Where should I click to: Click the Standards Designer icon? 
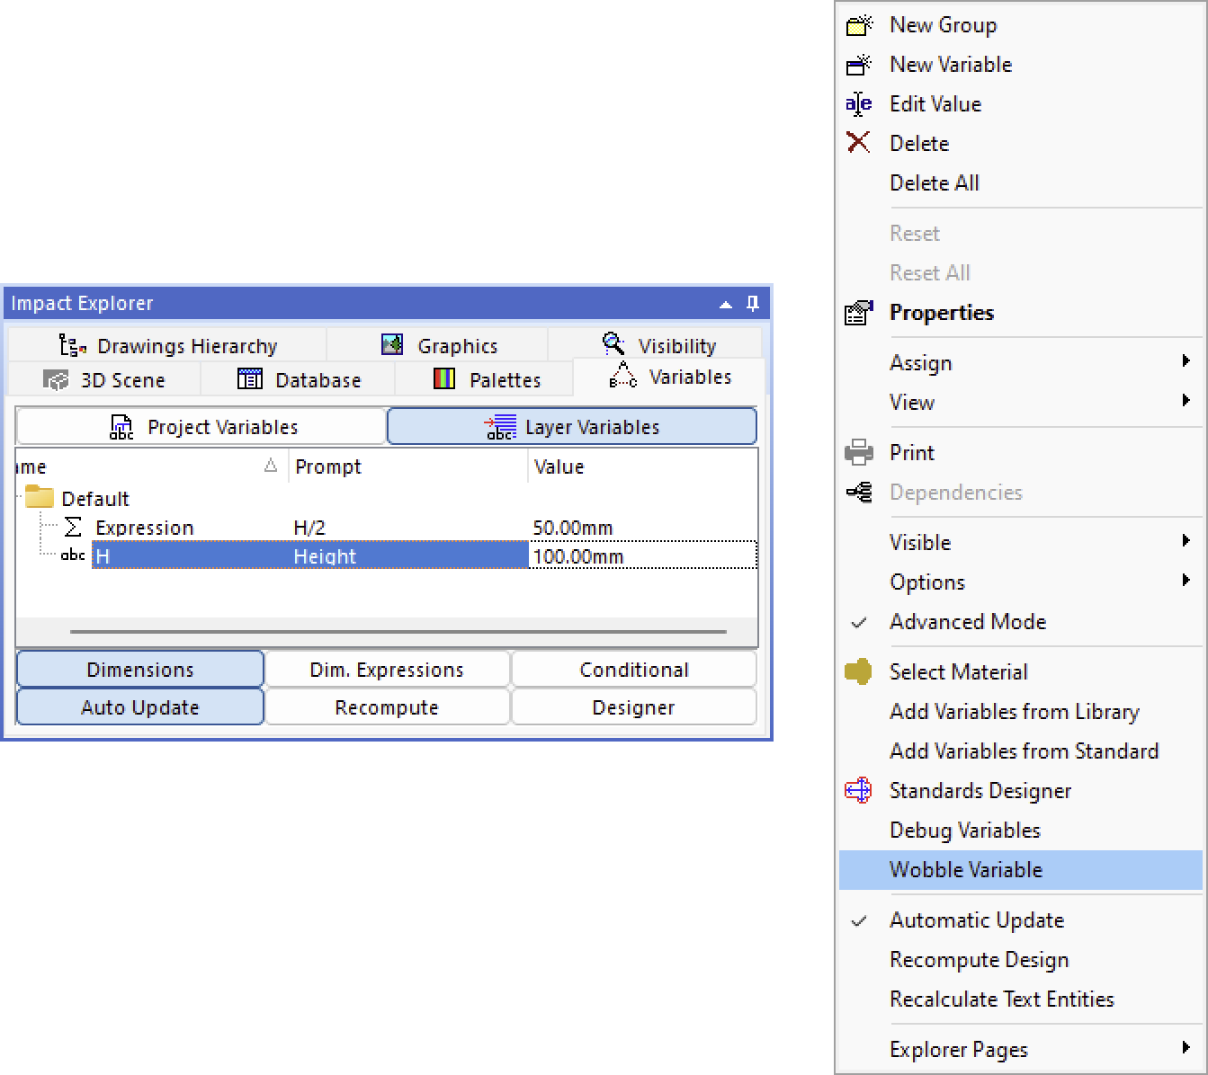[859, 790]
